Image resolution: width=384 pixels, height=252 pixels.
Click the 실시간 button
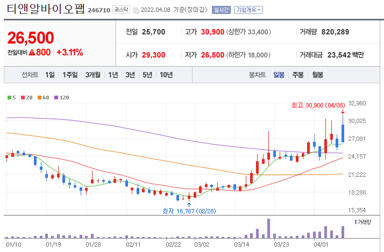[x=221, y=10]
